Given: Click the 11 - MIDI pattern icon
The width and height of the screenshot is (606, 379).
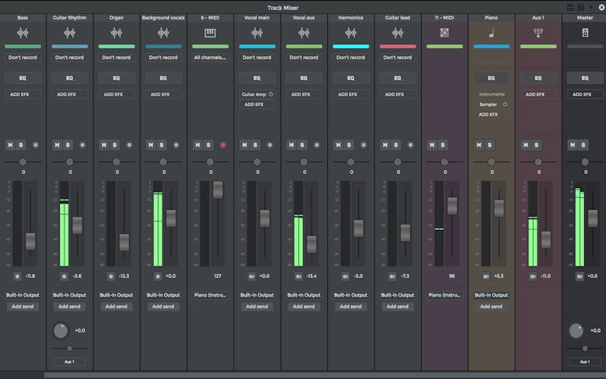Looking at the screenshot, I should pos(444,33).
